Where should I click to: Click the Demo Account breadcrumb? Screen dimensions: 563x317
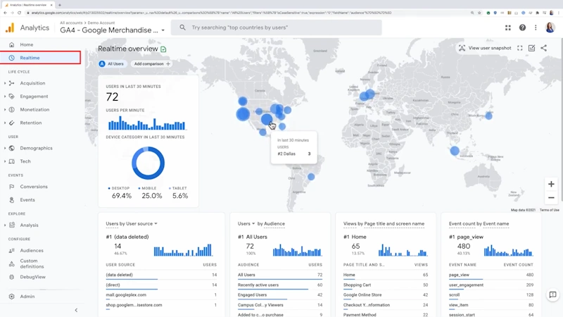101,23
